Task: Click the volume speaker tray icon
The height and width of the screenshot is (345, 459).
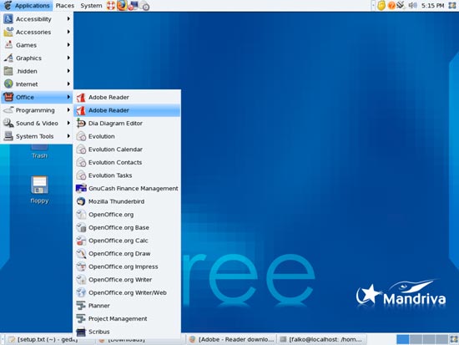Action: 413,5
